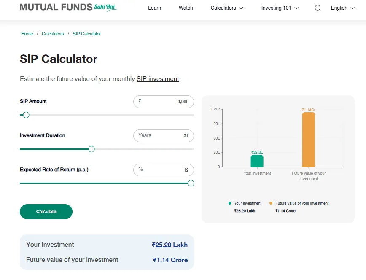Click the ₹25.2L chart bar label

pyautogui.click(x=257, y=153)
